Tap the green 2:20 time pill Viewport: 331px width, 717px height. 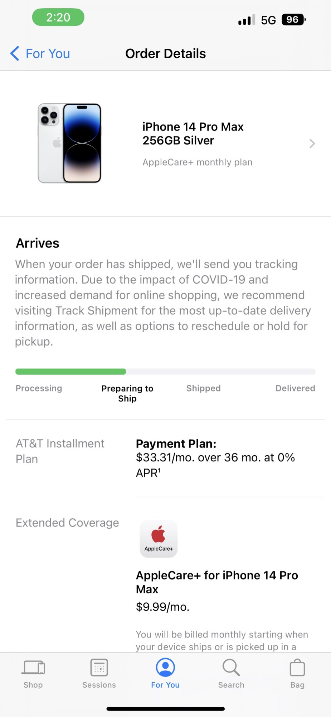pyautogui.click(x=58, y=17)
